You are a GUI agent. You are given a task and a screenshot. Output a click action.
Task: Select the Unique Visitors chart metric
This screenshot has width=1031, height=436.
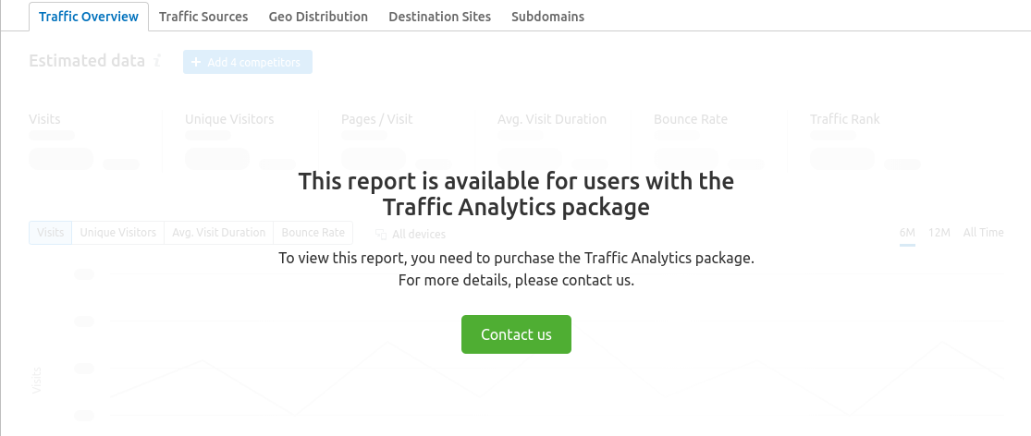pyautogui.click(x=117, y=233)
